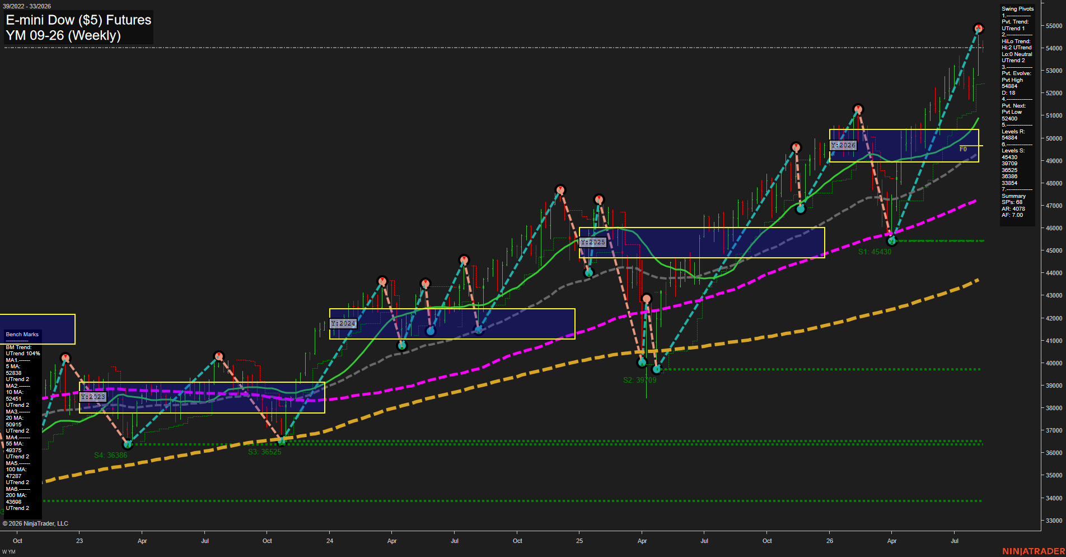Select the pivot low marker above S3: 36525
The image size is (1066, 557).
pos(282,440)
